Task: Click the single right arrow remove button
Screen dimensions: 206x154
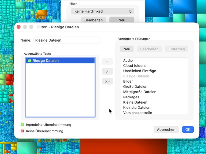Action: pos(107,71)
